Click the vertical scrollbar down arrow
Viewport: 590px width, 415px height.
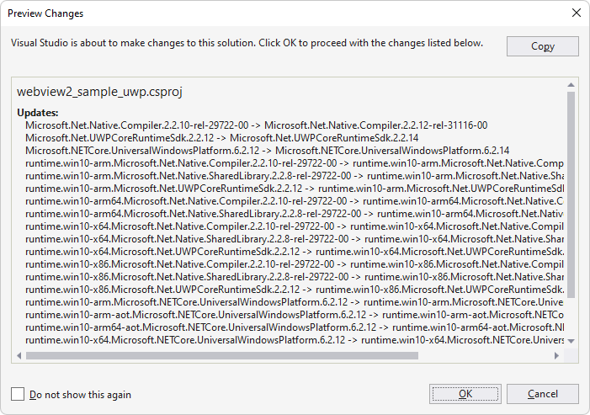[x=571, y=341]
